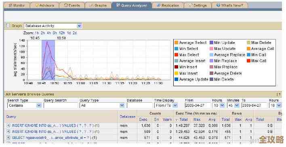Click the Max Select legend swatch
Viewport: 286px width, 147px height.
176,55
